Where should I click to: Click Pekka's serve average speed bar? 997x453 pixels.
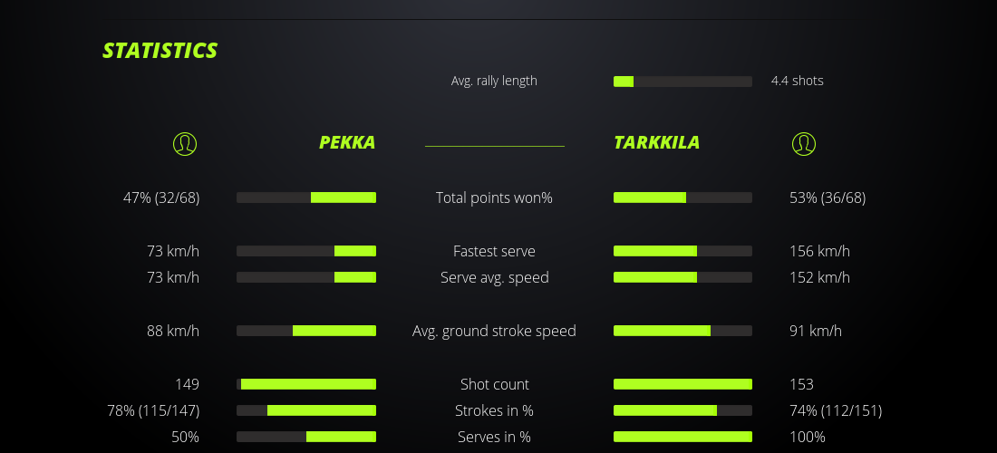coord(306,277)
